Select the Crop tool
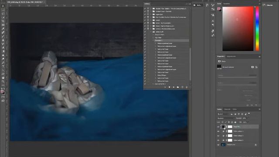 coord(3,21)
